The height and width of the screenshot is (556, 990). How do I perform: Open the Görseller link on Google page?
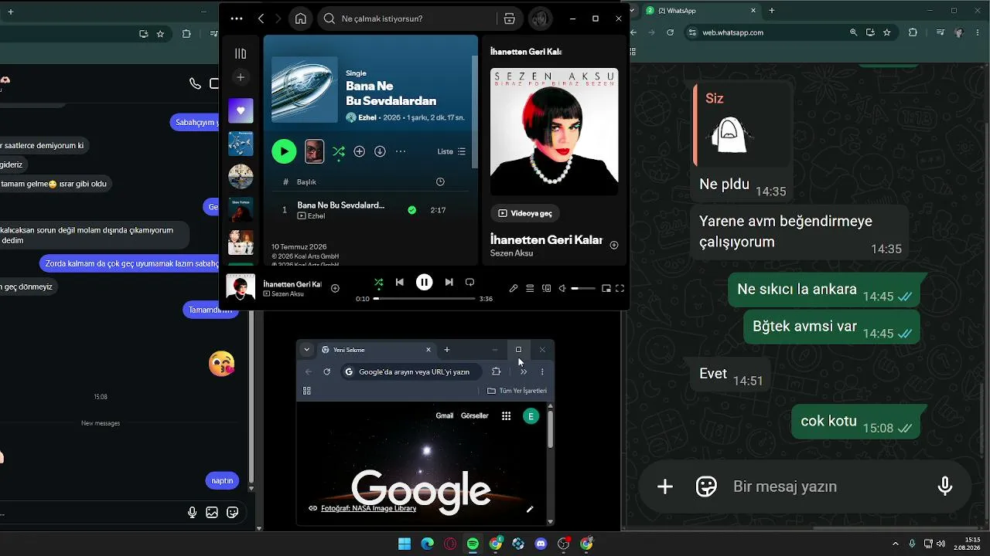point(475,415)
